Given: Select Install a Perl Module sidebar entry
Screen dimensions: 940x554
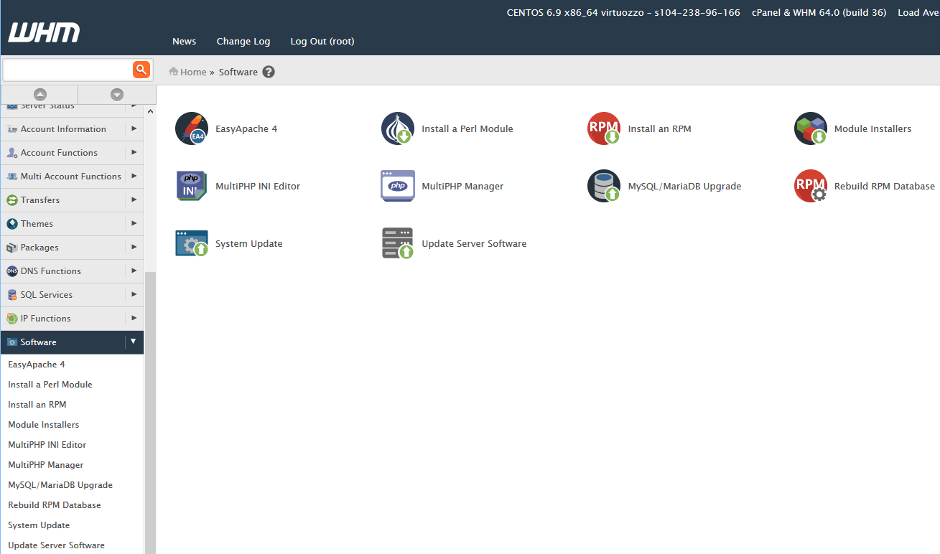Looking at the screenshot, I should click(x=50, y=385).
